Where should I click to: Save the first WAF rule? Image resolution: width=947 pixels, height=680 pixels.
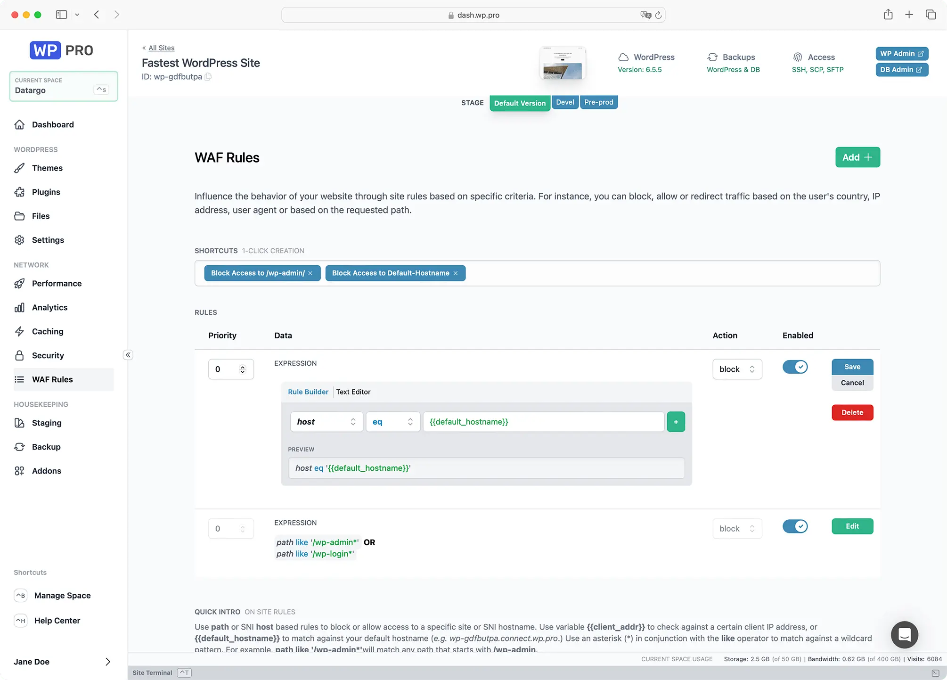[x=852, y=367]
